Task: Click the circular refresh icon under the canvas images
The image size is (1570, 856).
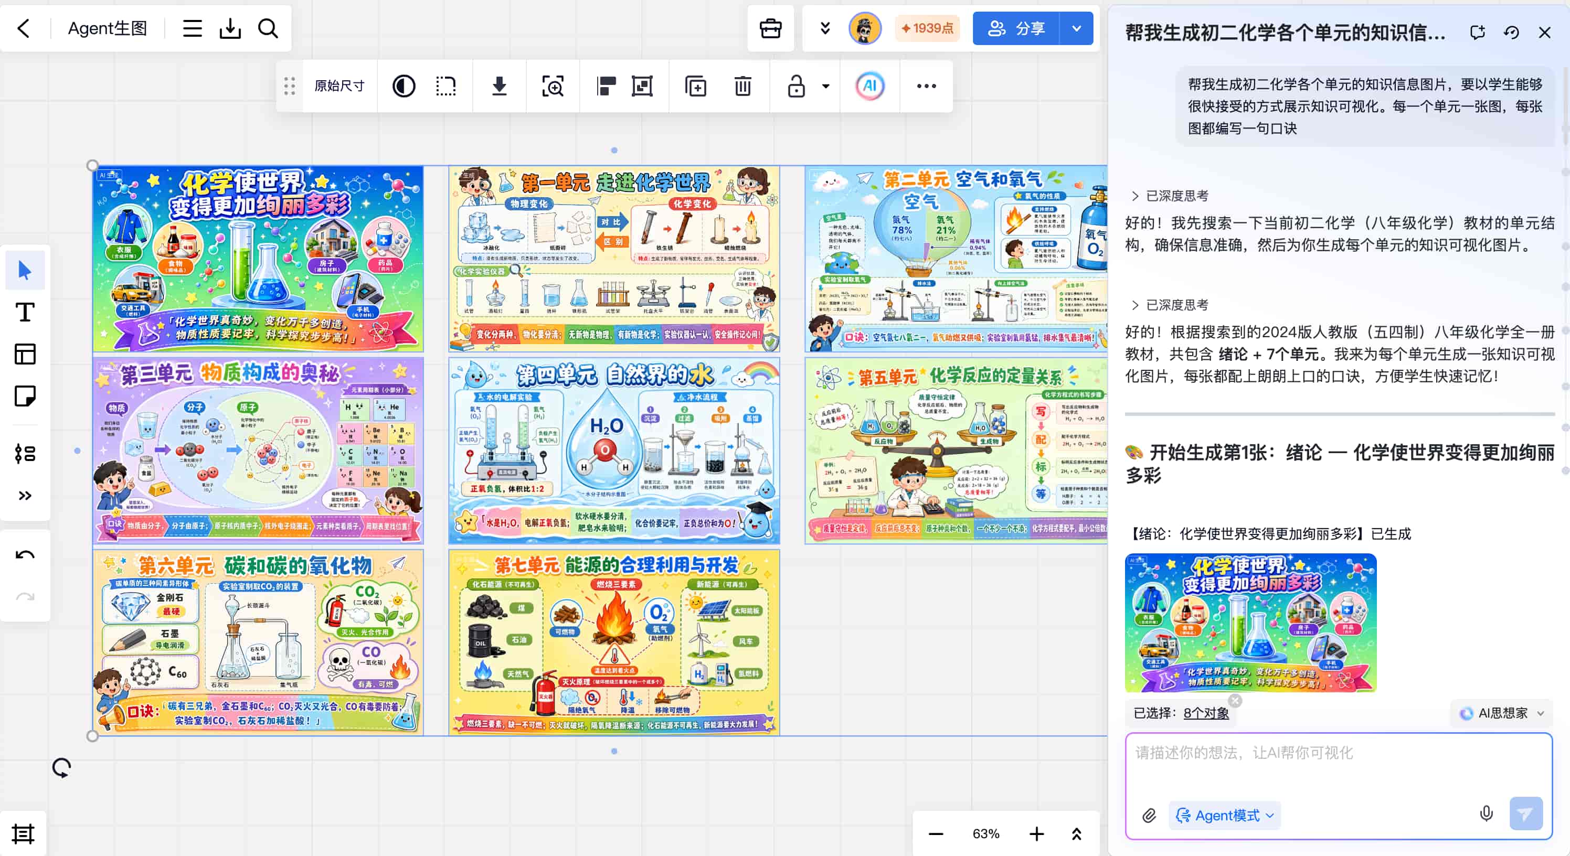Action: (61, 768)
